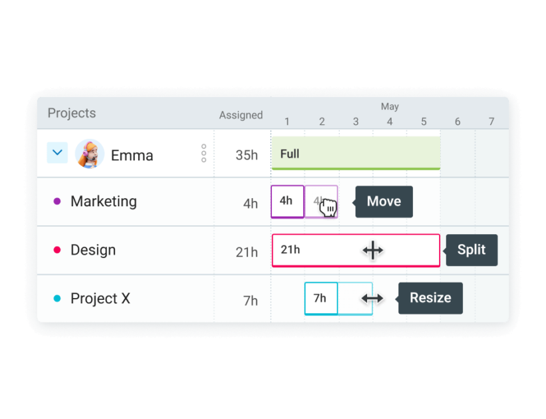Screen dimensions: 546x419
Task: Select the purple dot next to Marketing
Action: click(59, 201)
